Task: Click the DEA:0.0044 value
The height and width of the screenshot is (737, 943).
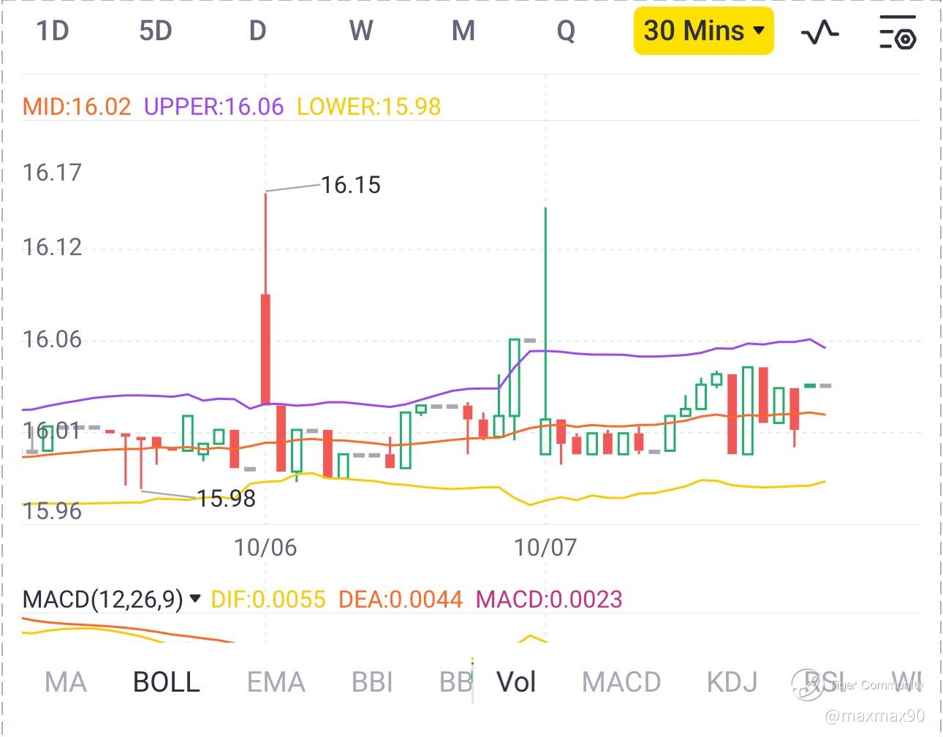Action: tap(401, 600)
